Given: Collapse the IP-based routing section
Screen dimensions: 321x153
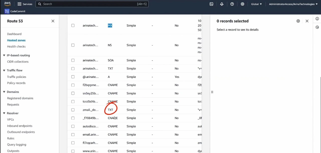Looking at the screenshot, I should (x=4, y=55).
